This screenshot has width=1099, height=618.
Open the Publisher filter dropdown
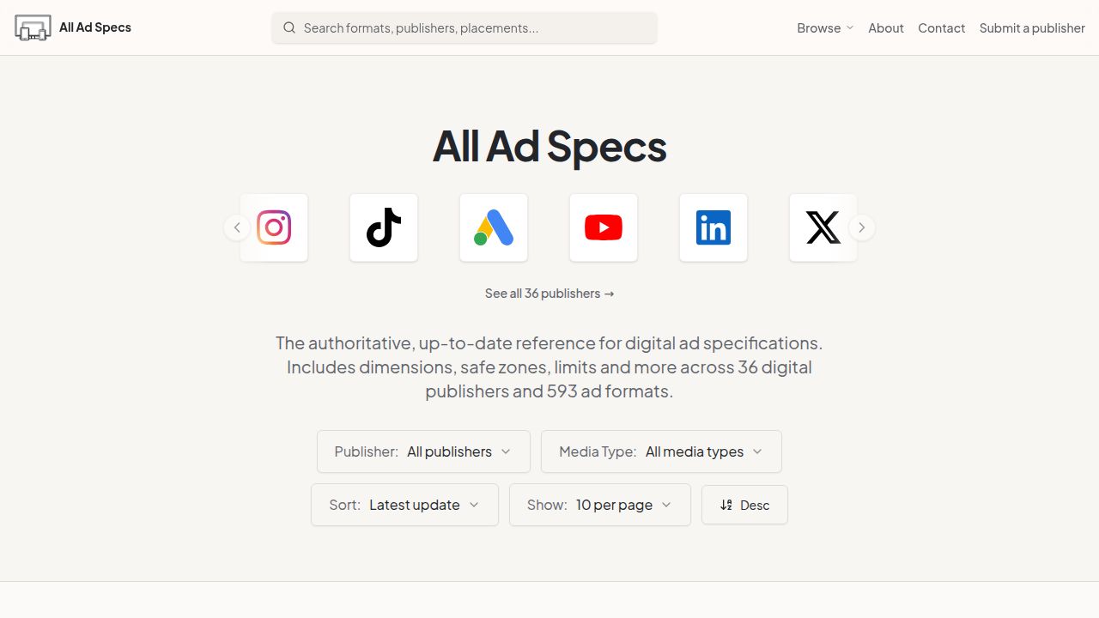point(423,451)
